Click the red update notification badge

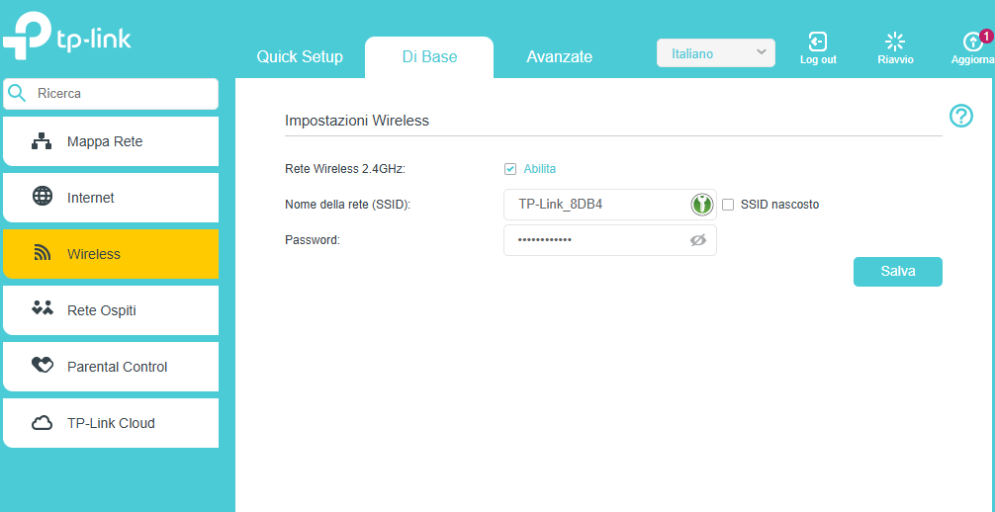click(x=985, y=37)
